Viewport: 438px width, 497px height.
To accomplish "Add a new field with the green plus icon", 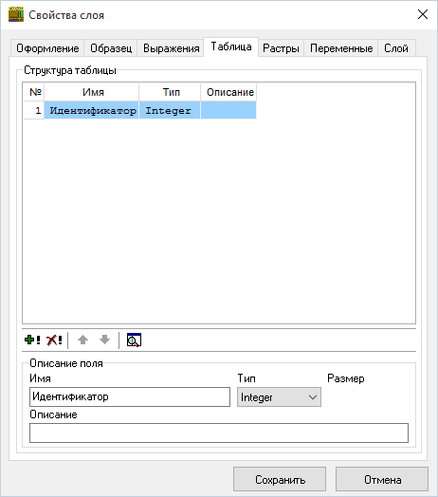I will click(x=32, y=341).
